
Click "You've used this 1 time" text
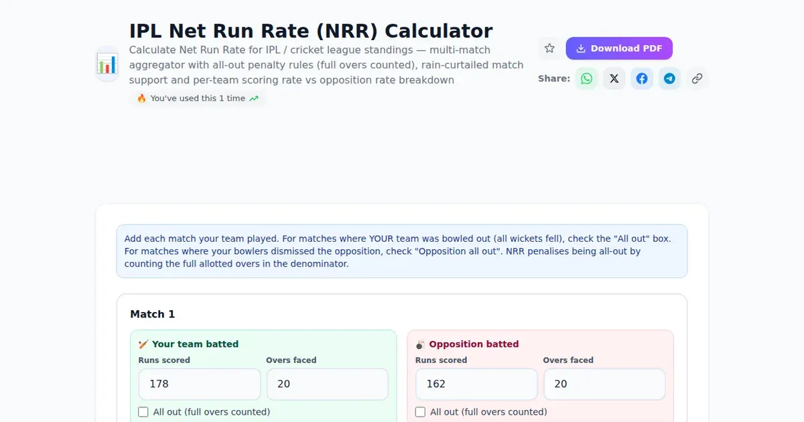[198, 98]
